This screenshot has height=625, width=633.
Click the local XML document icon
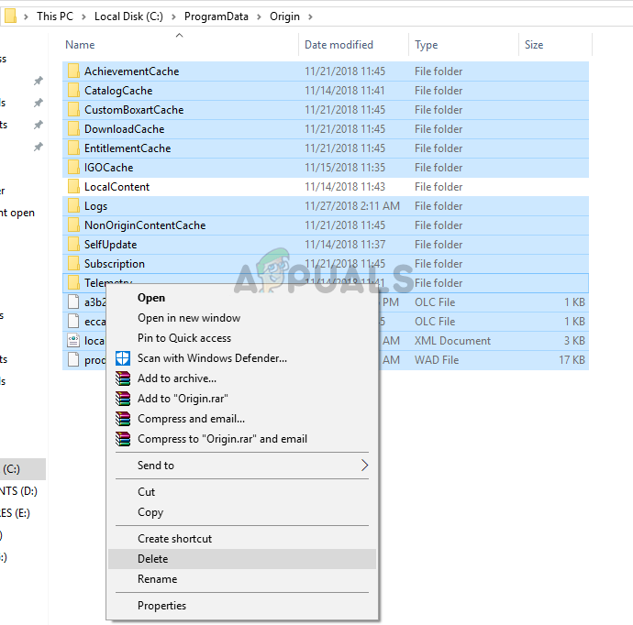coord(73,340)
